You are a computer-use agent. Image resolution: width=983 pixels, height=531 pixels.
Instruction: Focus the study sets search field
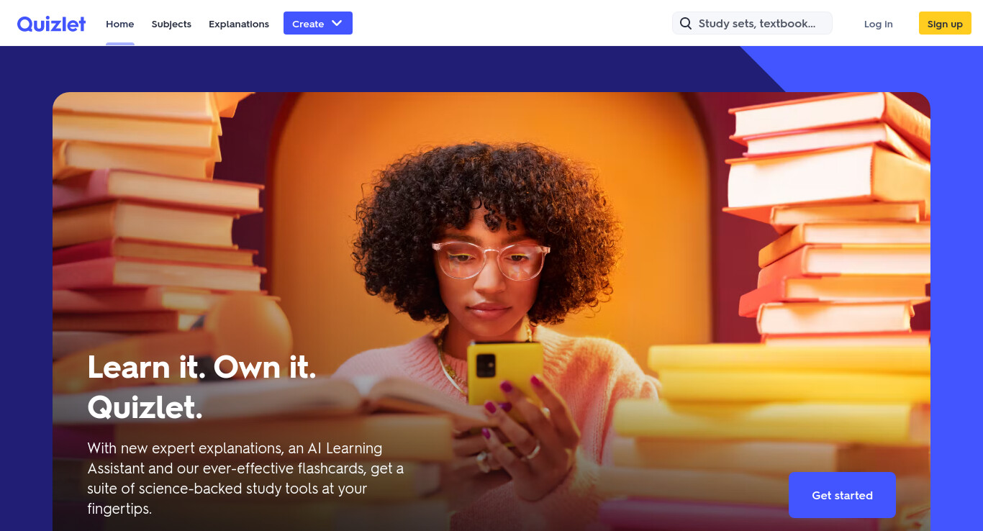click(x=752, y=23)
